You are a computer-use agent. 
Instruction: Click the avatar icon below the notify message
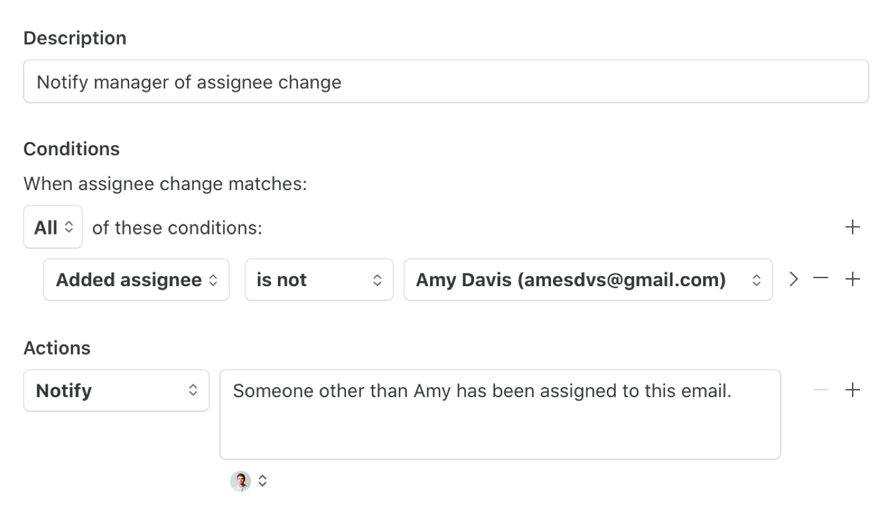tap(241, 481)
